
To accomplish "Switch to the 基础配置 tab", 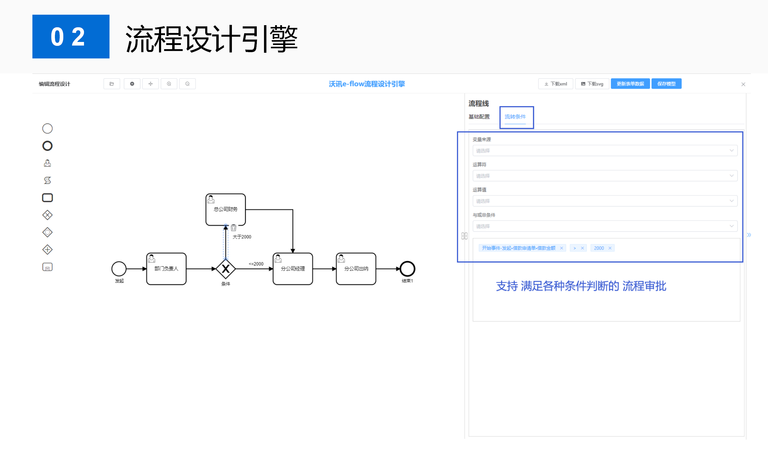I will 479,117.
